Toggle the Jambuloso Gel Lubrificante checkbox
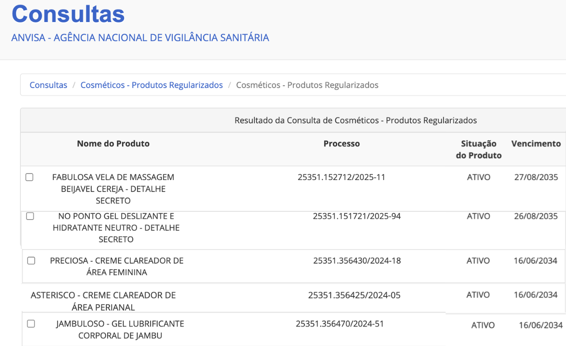The width and height of the screenshot is (566, 346). pyautogui.click(x=31, y=324)
